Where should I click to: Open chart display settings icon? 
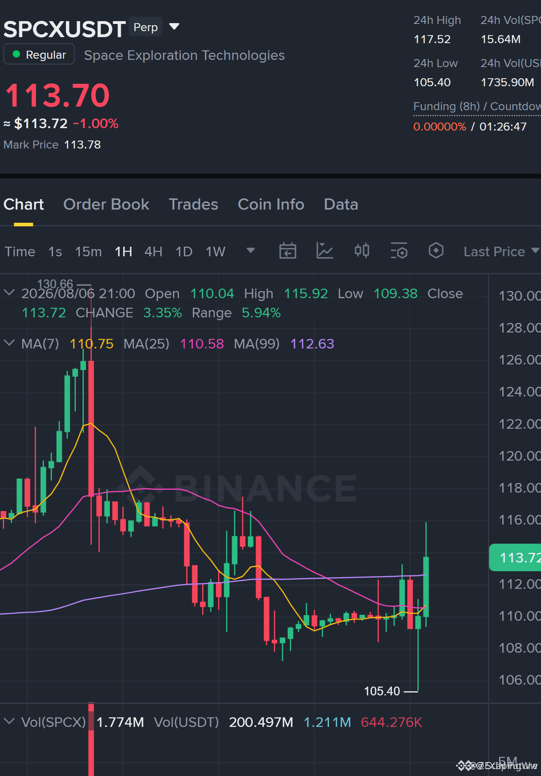(x=399, y=251)
